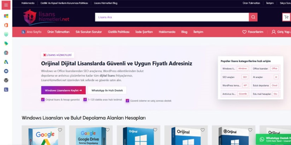Toggle the 'Orijinal lisans & hesap garantisi' checkbox
291x145 pixels.
coord(43,100)
